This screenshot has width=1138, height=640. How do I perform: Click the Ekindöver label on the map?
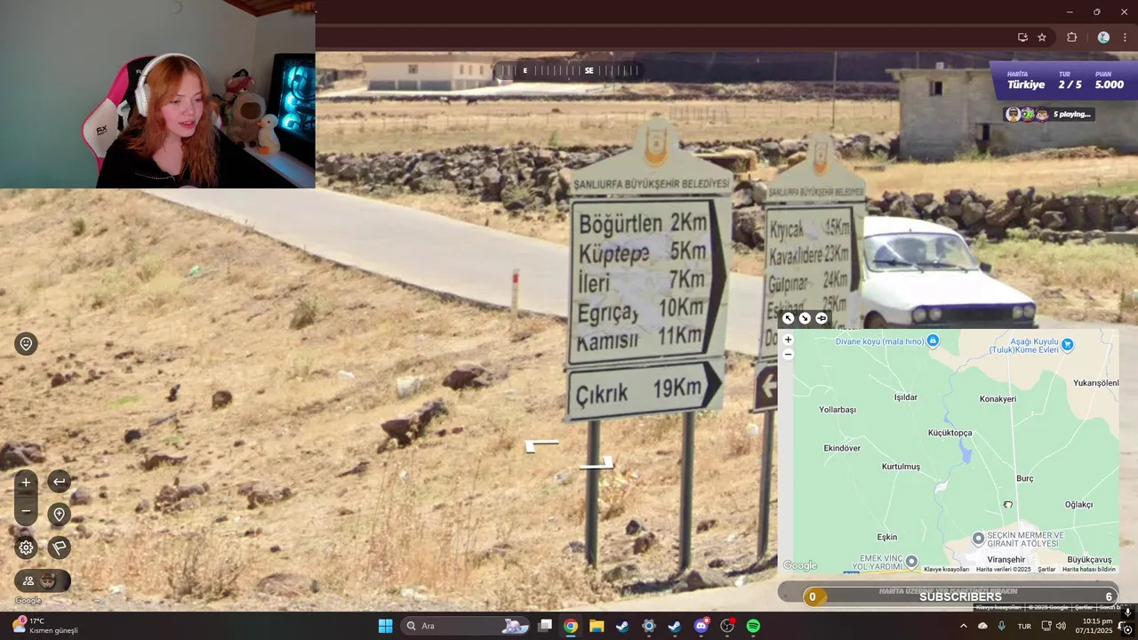pyautogui.click(x=842, y=448)
